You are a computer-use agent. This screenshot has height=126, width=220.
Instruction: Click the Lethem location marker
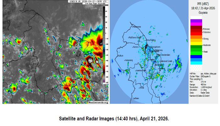point(132,98)
